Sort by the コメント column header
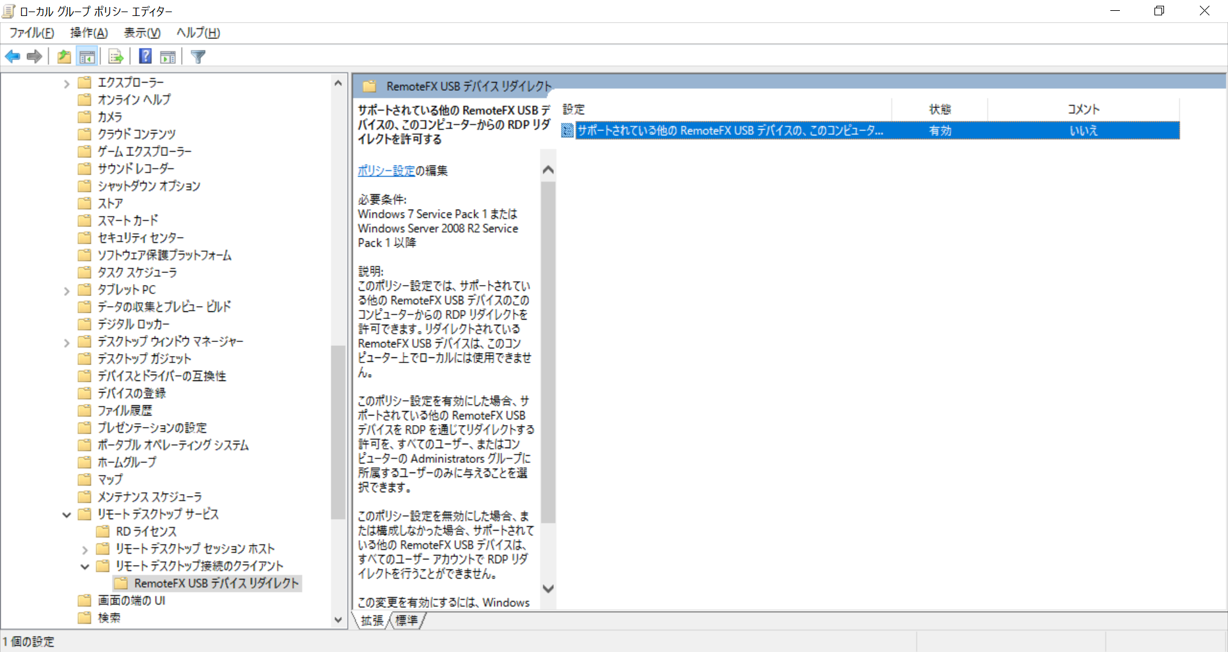The width and height of the screenshot is (1228, 652). coord(1083,109)
